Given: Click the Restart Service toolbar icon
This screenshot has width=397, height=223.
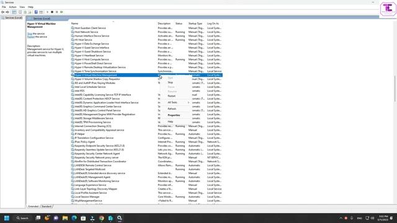Looking at the screenshot, I should click(61, 12).
